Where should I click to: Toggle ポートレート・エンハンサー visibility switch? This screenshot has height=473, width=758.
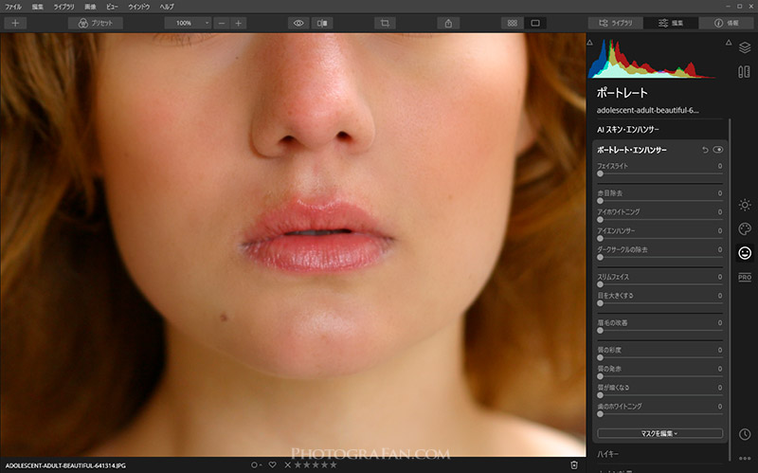(x=718, y=150)
